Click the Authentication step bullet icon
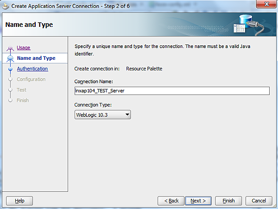Image resolution: width=278 pixels, height=209 pixels. pos(10,69)
